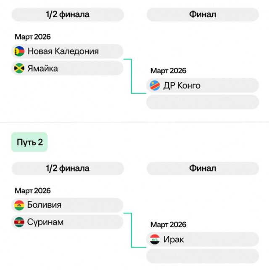Image resolution: width=269 pixels, height=270 pixels.
Task: Click the New Caledonia flag icon
Action: pyautogui.click(x=19, y=51)
